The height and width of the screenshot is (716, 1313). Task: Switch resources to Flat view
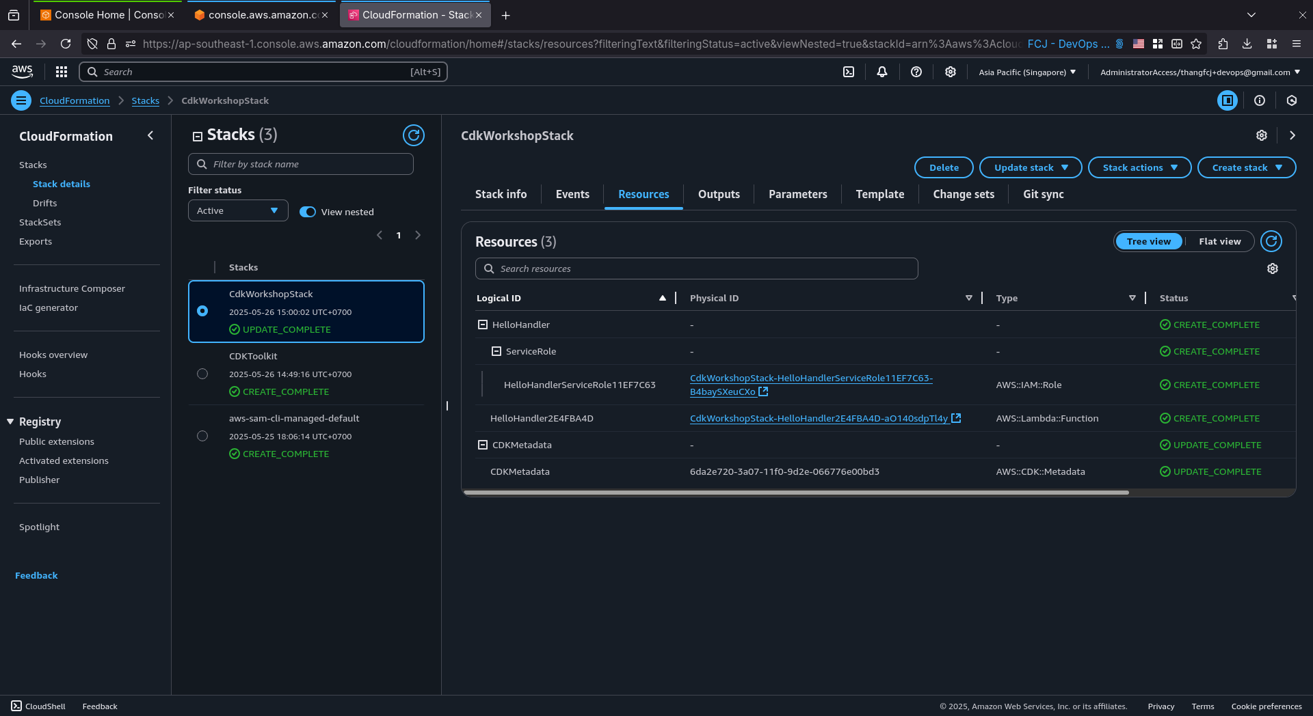point(1219,241)
